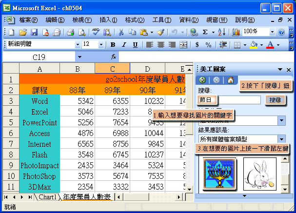The width and height of the screenshot is (296, 213).
Task: Click the Print icon
Action: 70,32
